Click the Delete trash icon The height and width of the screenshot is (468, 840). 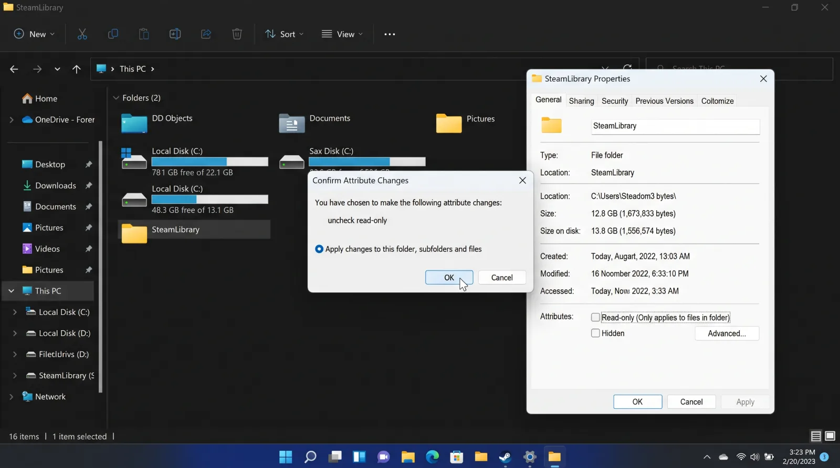[x=237, y=34]
